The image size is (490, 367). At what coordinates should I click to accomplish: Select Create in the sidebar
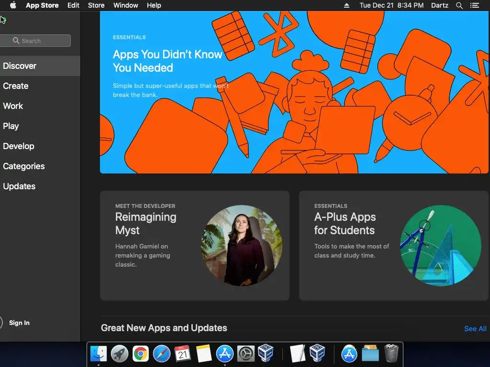point(40,86)
